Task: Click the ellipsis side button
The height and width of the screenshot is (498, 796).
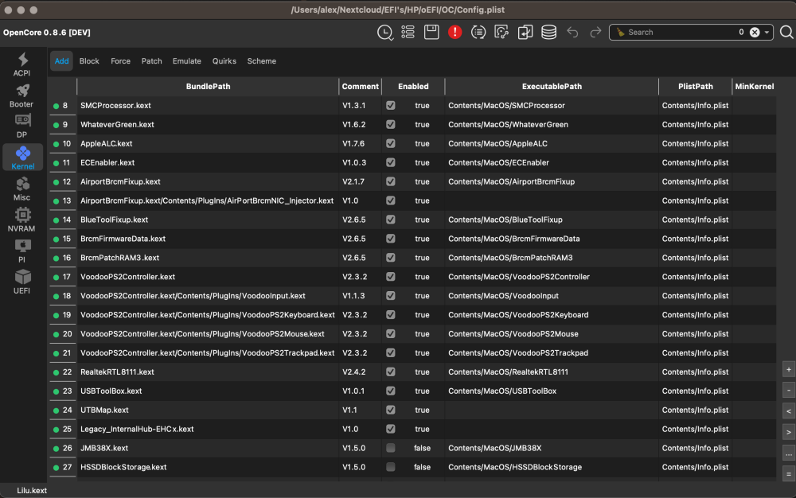Action: tap(788, 454)
